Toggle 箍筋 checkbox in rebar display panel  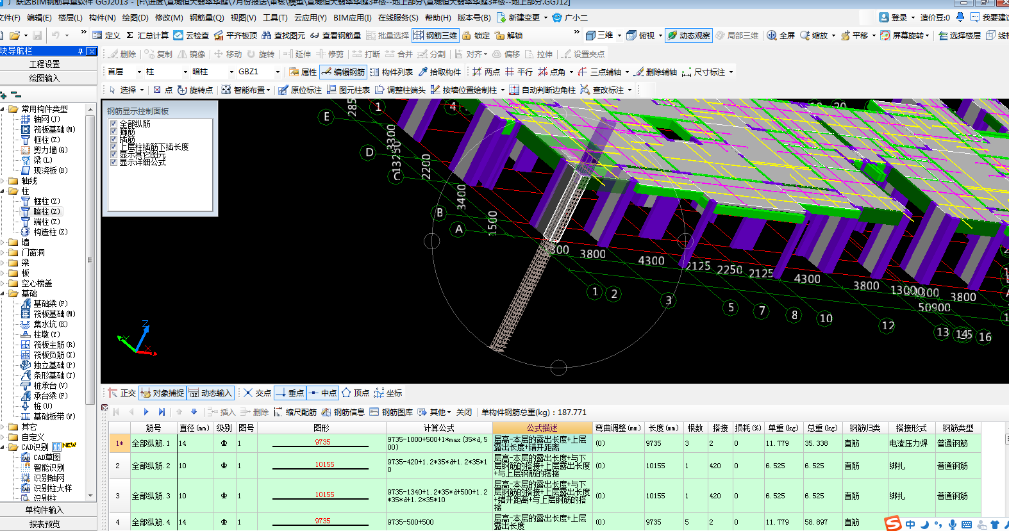(113, 131)
